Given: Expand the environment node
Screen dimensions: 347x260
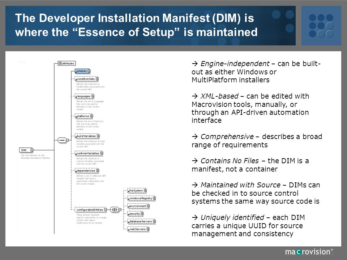Looking at the screenshot, I should click(x=148, y=206).
